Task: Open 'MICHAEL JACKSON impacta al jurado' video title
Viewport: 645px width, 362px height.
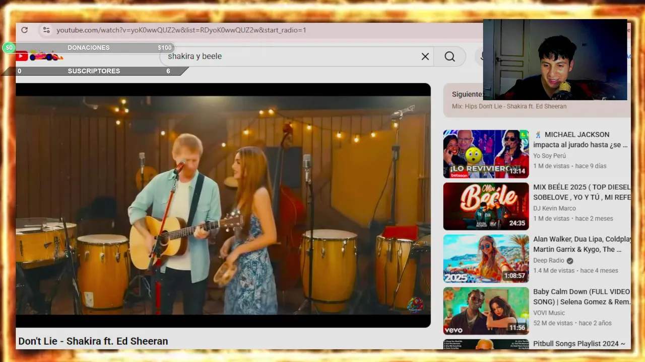Action: coord(580,140)
